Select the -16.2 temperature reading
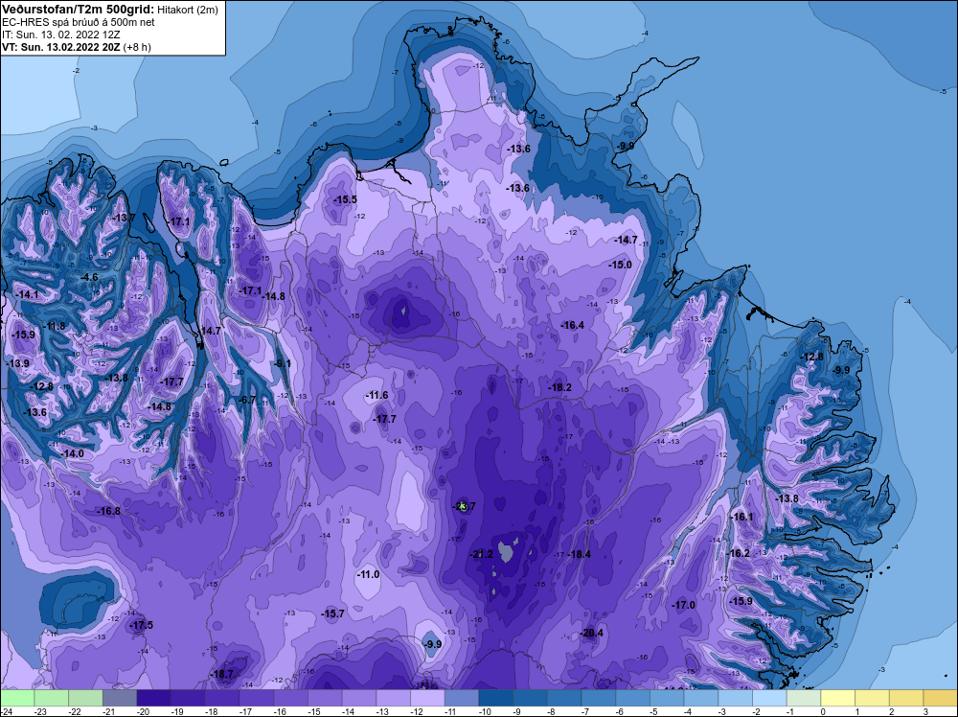The width and height of the screenshot is (958, 717). point(739,553)
